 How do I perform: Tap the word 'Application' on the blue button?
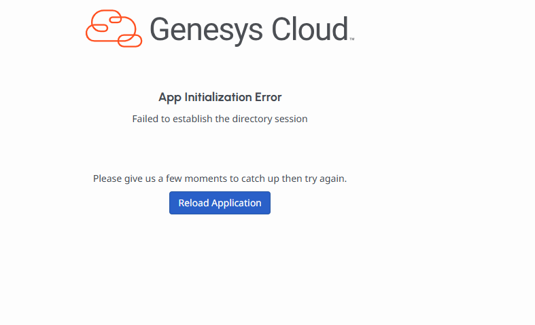tap(237, 203)
